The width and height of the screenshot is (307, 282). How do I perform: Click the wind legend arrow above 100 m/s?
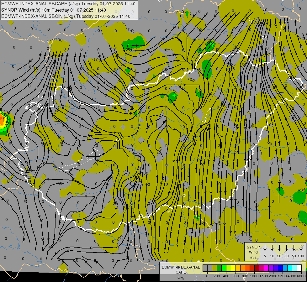[301, 248]
